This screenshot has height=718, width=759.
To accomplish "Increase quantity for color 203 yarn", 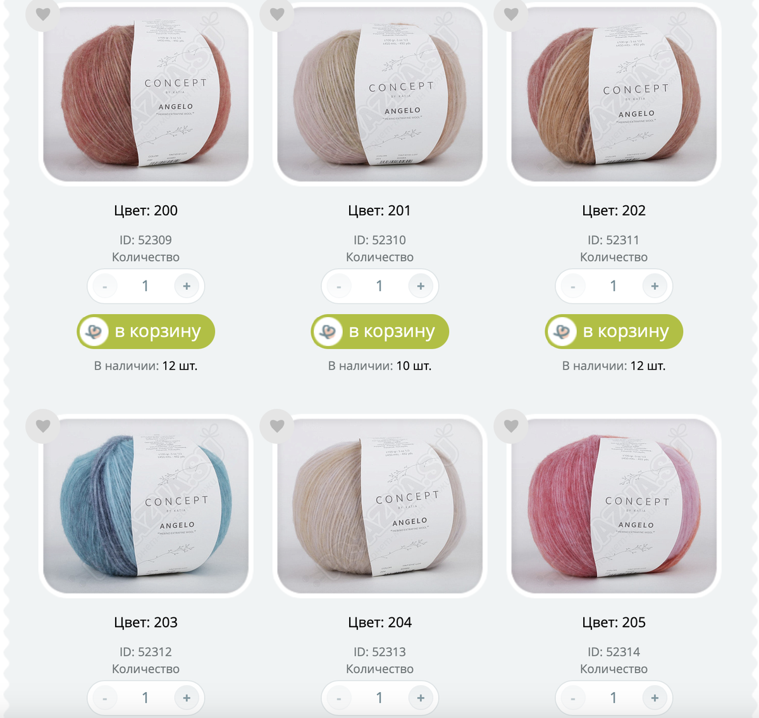I will pyautogui.click(x=187, y=698).
